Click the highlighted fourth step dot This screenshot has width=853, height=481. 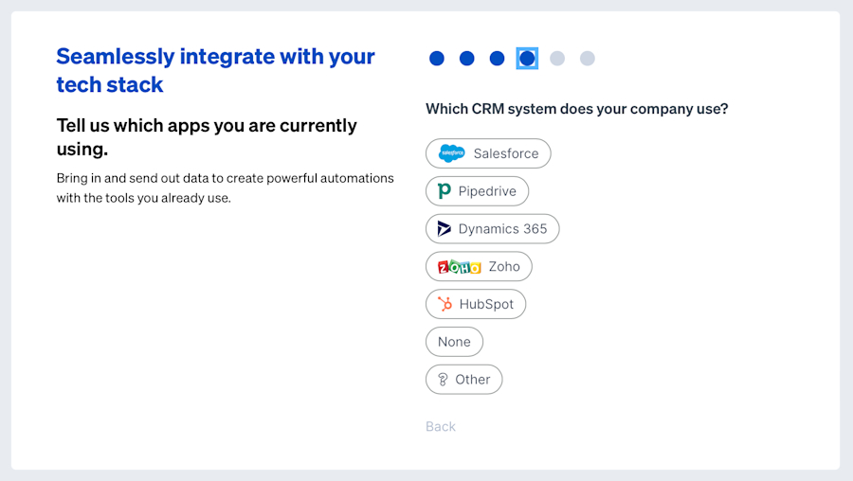(x=528, y=59)
